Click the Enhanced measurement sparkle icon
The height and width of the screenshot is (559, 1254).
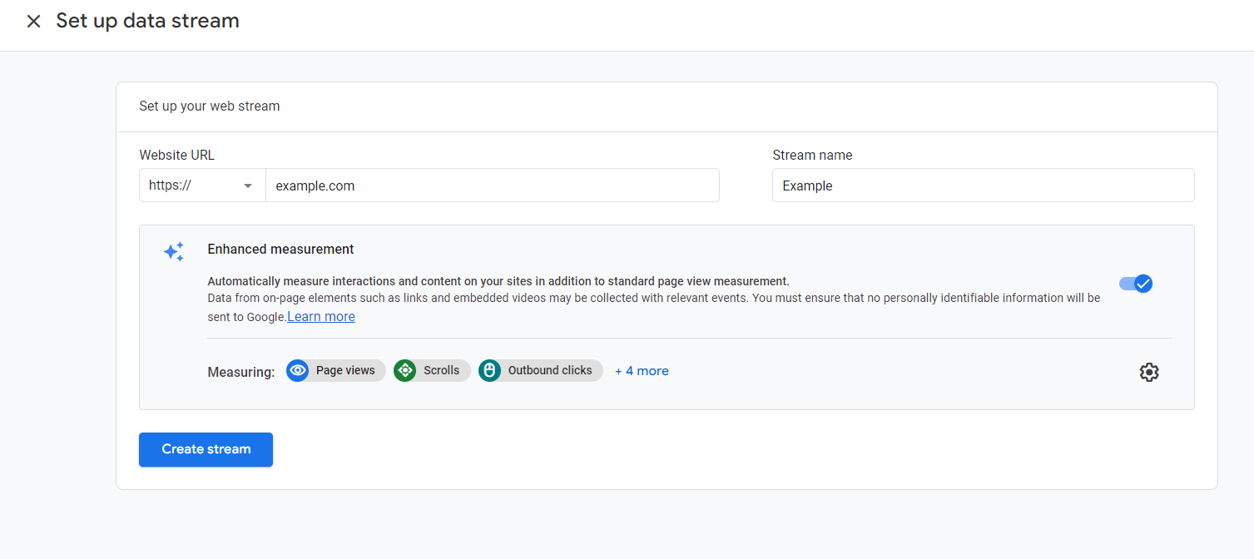[x=174, y=251]
